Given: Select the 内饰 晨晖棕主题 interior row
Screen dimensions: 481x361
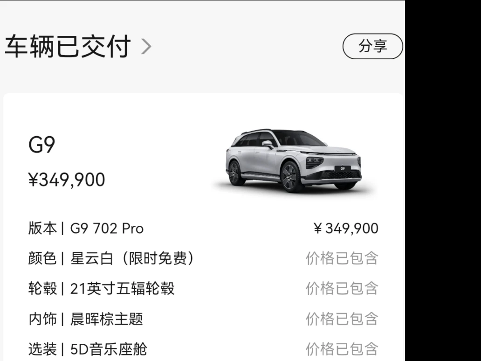Looking at the screenshot, I should pos(203,319).
